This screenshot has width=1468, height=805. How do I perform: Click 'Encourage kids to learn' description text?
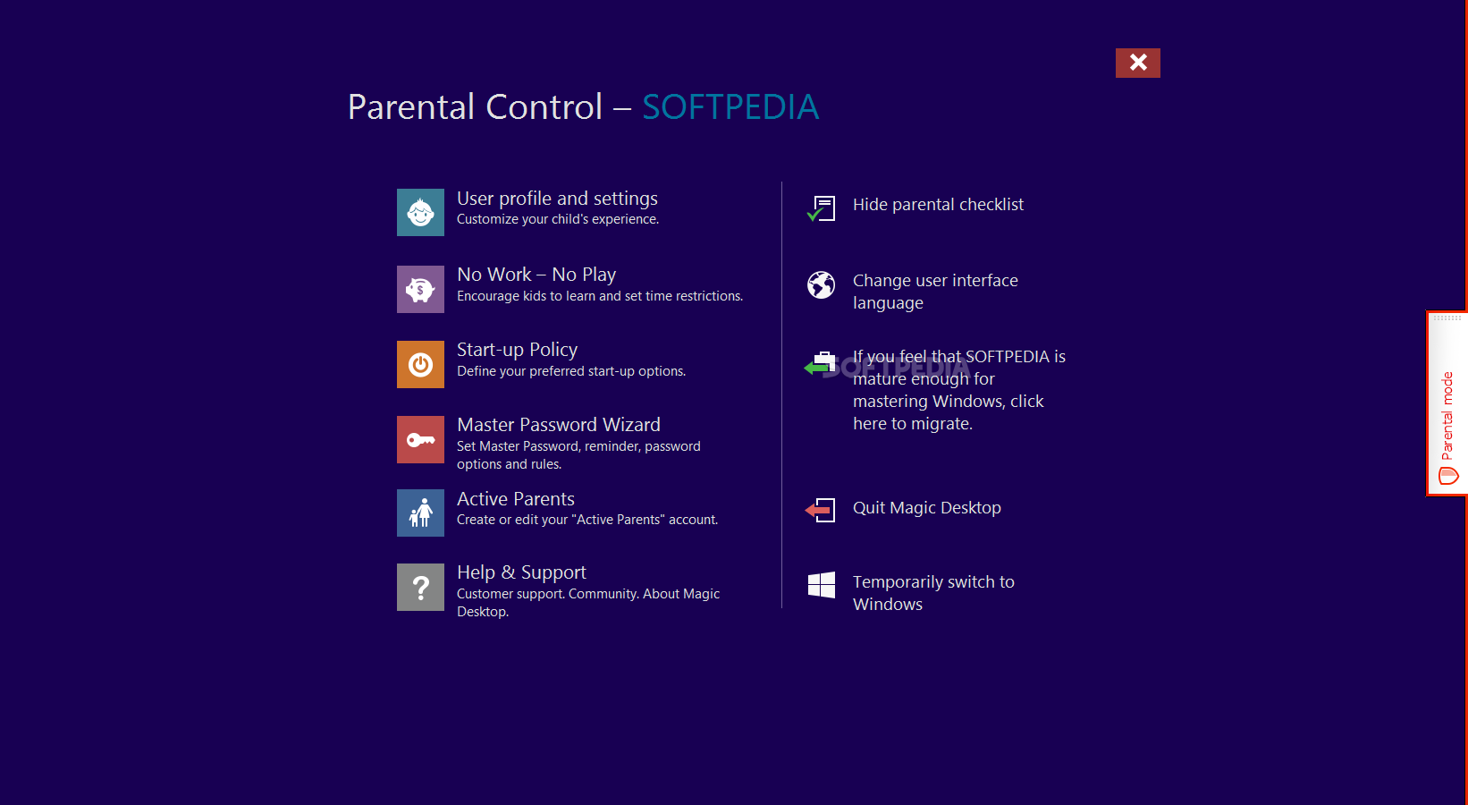[600, 296]
